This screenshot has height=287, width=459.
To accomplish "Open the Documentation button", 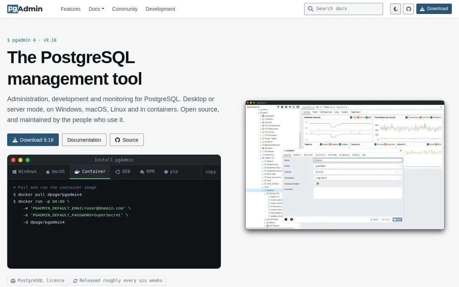I will click(x=84, y=140).
